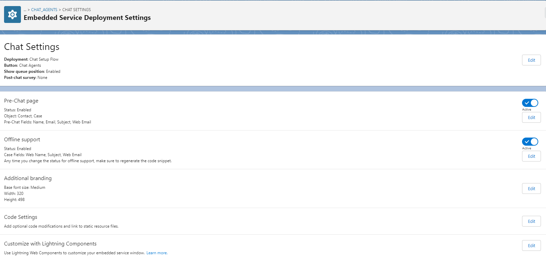Edit Additional branding options

click(x=531, y=188)
